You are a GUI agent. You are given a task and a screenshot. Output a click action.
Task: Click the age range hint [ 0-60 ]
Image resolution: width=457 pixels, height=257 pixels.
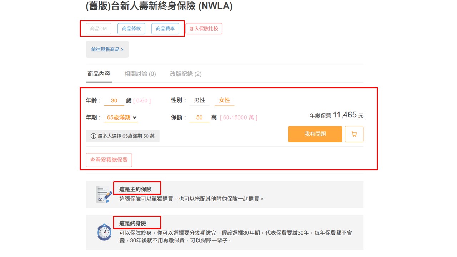click(x=142, y=101)
